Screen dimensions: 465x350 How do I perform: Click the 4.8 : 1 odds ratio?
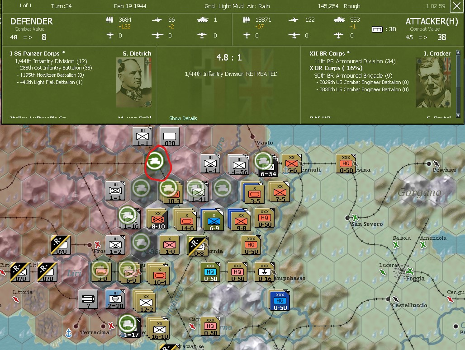pos(229,57)
